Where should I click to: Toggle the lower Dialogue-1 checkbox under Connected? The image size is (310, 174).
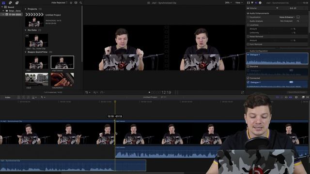248,82
